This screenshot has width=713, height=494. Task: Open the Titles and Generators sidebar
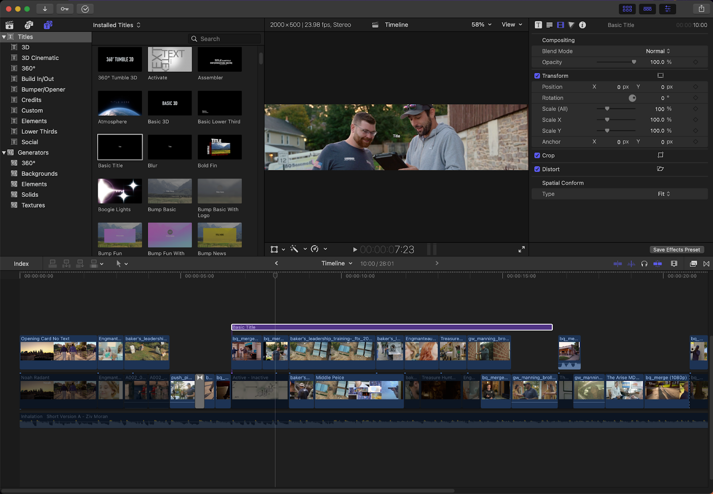48,25
